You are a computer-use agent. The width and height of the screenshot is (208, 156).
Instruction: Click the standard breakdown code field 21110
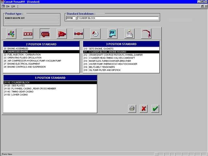click(70, 18)
